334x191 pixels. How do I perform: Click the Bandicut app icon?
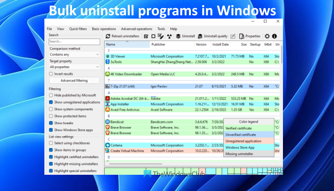pyautogui.click(x=107, y=122)
